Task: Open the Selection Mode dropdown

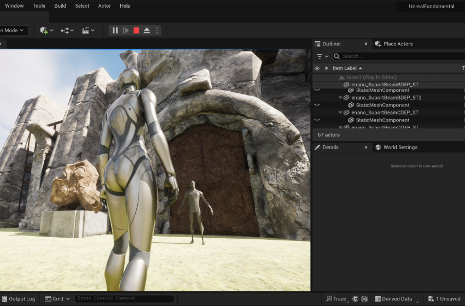Action: pyautogui.click(x=13, y=30)
